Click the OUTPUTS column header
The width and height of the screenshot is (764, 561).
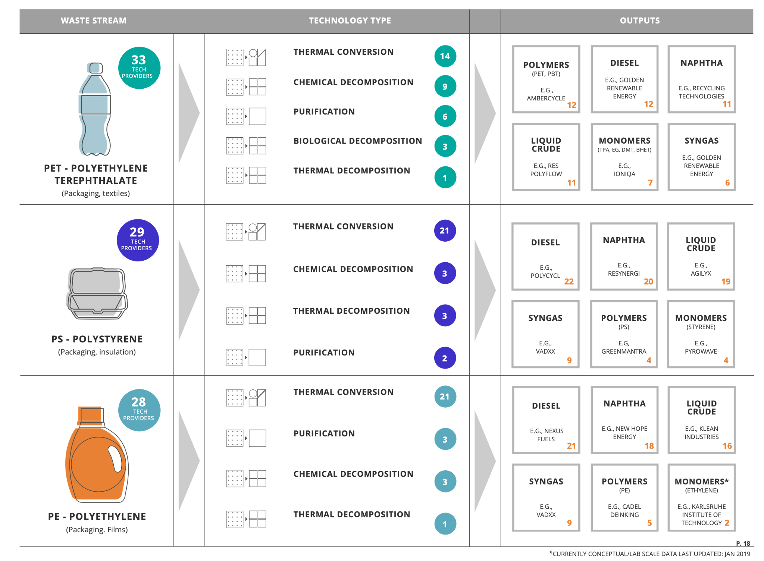click(639, 21)
